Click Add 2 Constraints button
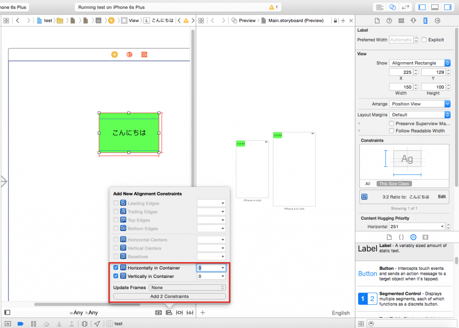This screenshot has height=328, width=459. click(169, 296)
